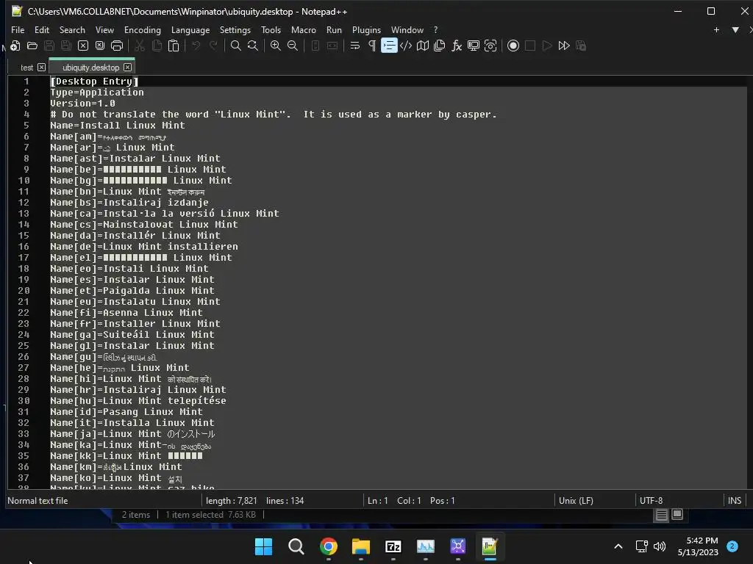The width and height of the screenshot is (753, 564).
Task: Open user-defined language dialog icon
Action: click(406, 46)
